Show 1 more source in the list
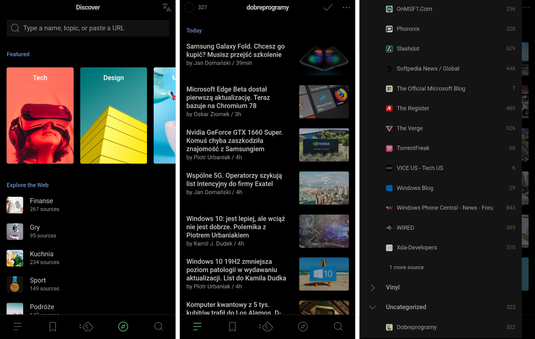Image resolution: width=535 pixels, height=339 pixels. click(406, 267)
